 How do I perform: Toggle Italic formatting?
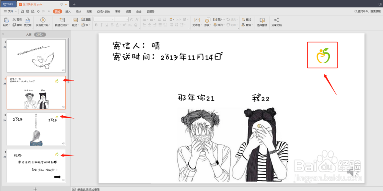point(101,25)
